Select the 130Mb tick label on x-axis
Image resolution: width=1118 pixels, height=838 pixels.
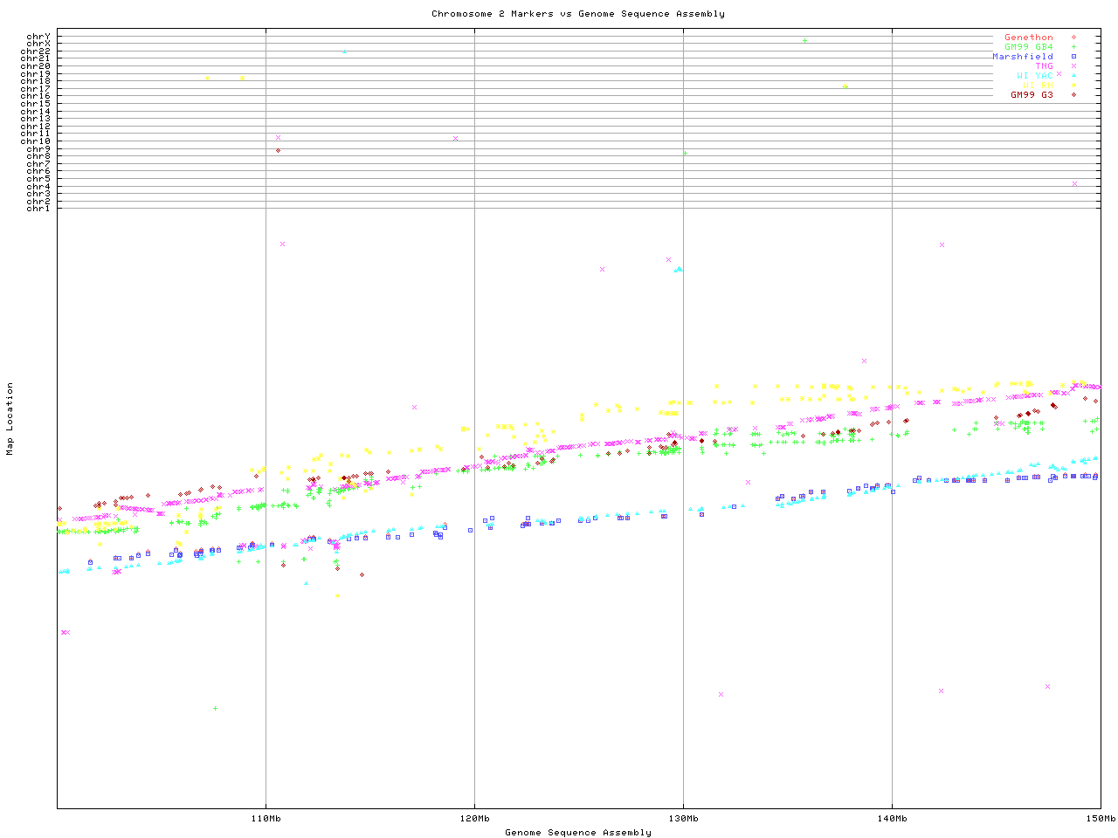point(683,819)
